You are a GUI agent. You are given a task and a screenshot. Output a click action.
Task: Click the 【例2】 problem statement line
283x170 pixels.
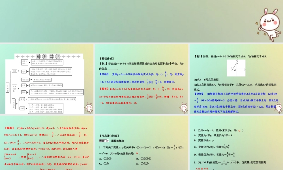(230, 56)
